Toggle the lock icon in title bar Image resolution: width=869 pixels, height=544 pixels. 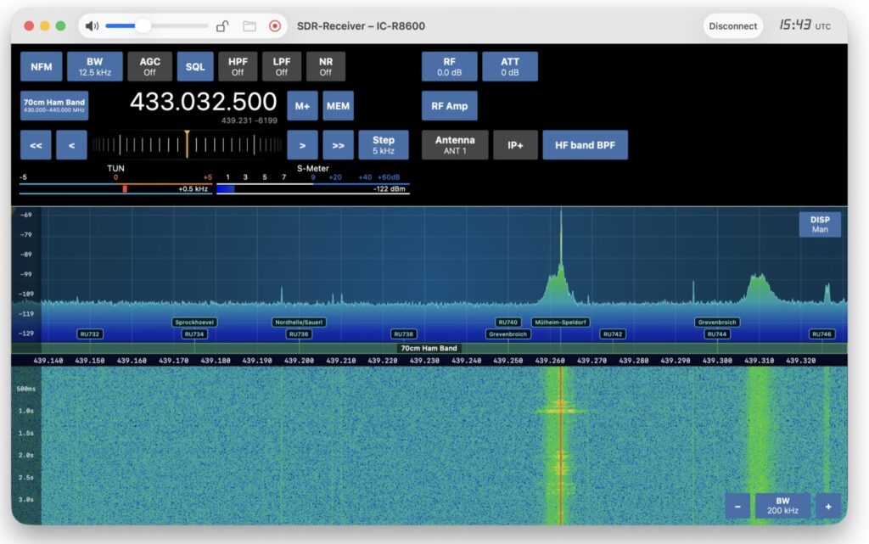[222, 26]
